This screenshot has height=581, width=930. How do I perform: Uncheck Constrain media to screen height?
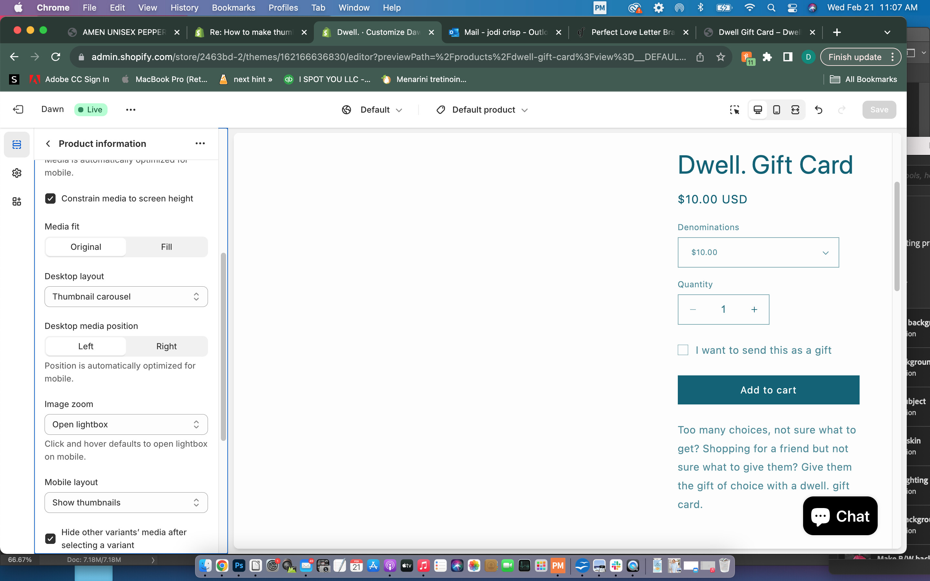(x=50, y=198)
